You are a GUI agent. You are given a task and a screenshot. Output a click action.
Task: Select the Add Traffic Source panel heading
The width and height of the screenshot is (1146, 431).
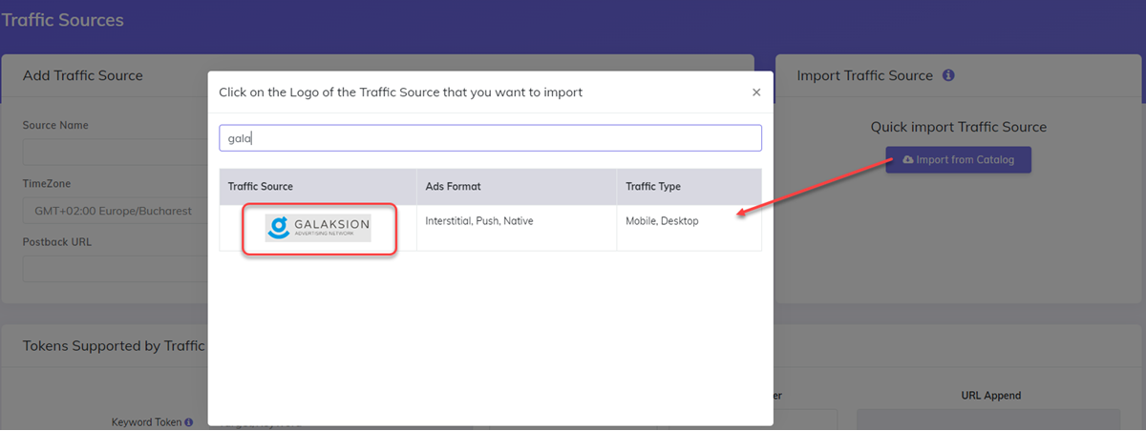(x=82, y=75)
